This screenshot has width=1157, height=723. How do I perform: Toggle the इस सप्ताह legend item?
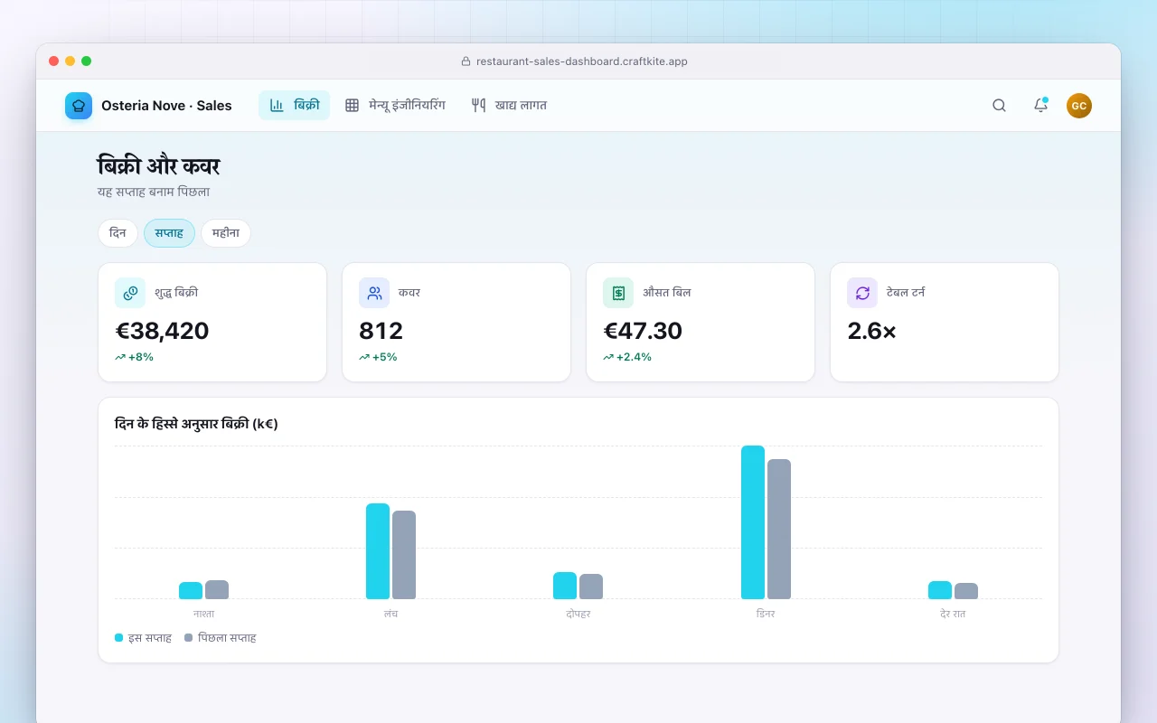point(143,638)
